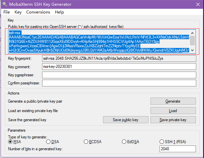
Task: Click 'Load an existing private key file' text
Action: pyautogui.click(x=33, y=111)
